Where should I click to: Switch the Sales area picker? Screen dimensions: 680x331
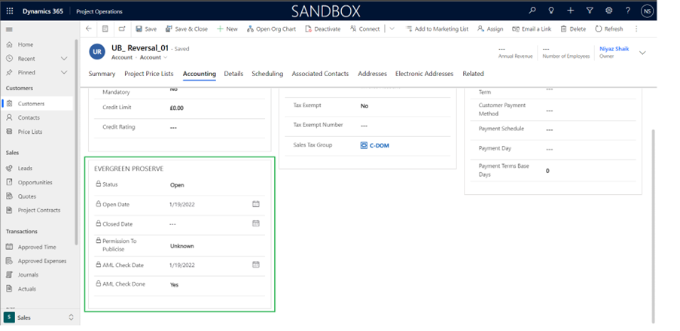click(40, 317)
